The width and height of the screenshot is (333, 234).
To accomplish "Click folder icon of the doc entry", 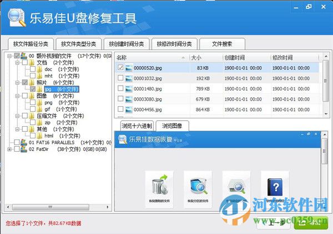I will [x=39, y=69].
